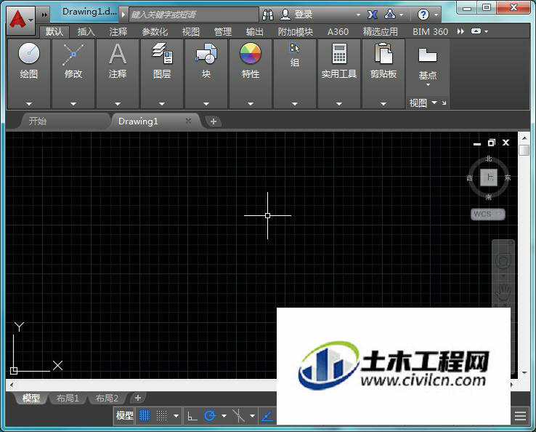The image size is (536, 432).
Task: Switch to the 默认 ribbon tab
Action: [54, 32]
